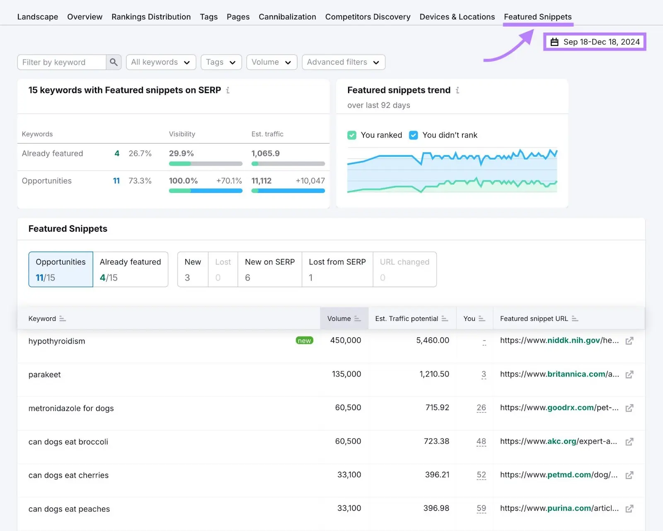Click the external link icon on the purina.com row
Screen dimensions: 663x531
click(629, 508)
